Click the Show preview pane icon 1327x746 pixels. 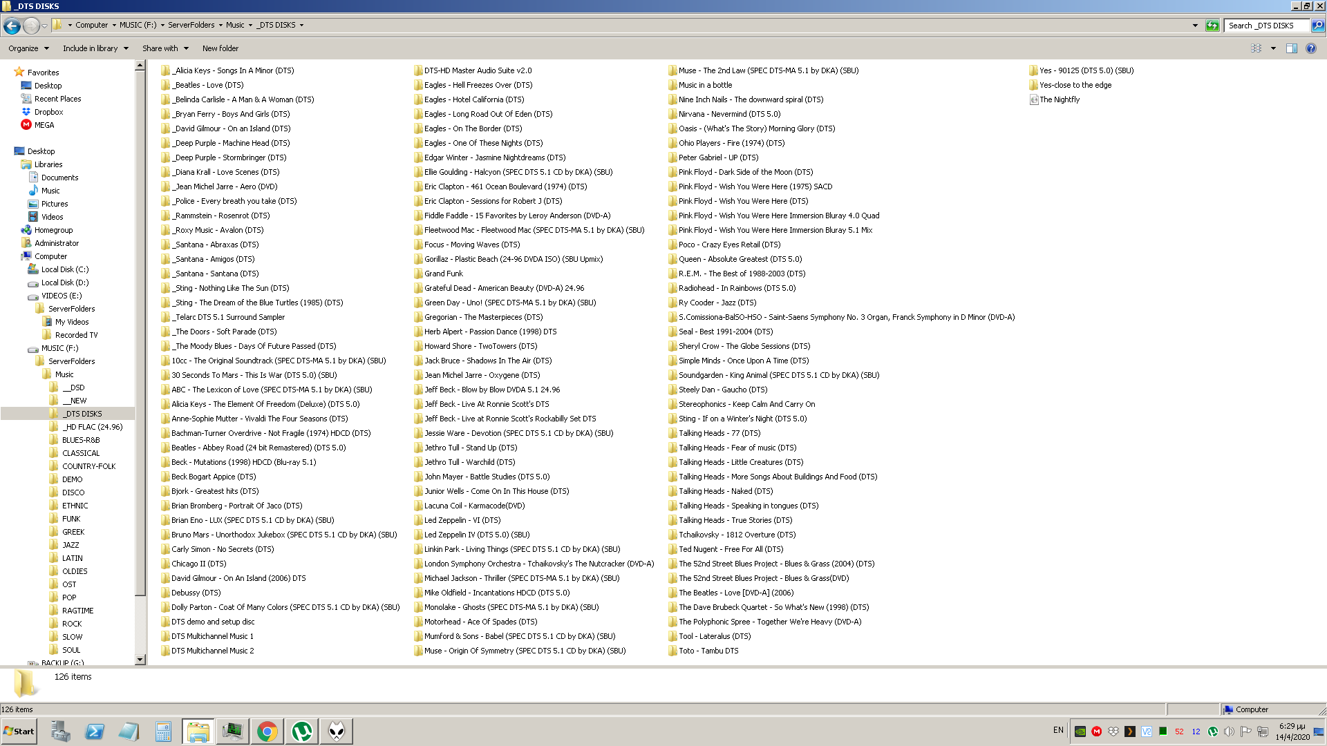point(1291,48)
